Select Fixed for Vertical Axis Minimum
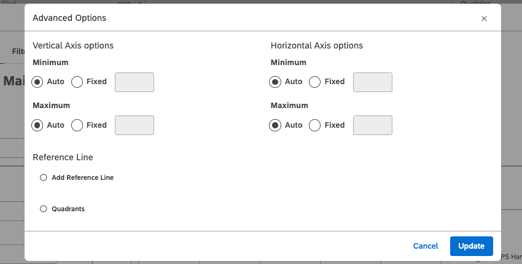This screenshot has width=522, height=264. 77,82
